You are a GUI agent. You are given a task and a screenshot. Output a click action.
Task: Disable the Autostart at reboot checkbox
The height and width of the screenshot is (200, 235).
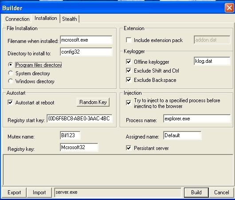click(10, 103)
